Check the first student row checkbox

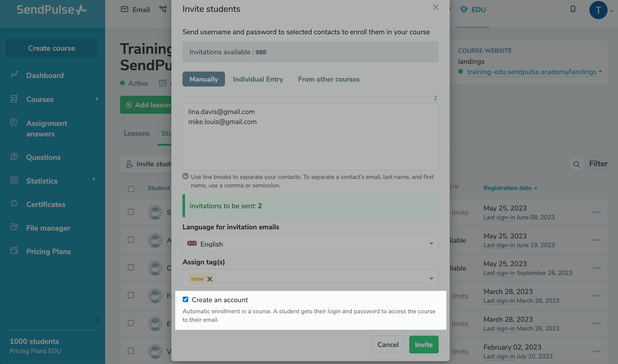(131, 212)
